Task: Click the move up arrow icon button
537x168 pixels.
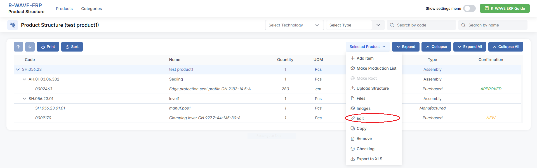Action: 18,47
